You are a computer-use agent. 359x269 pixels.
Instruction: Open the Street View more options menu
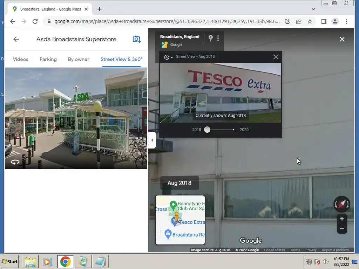click(x=218, y=38)
